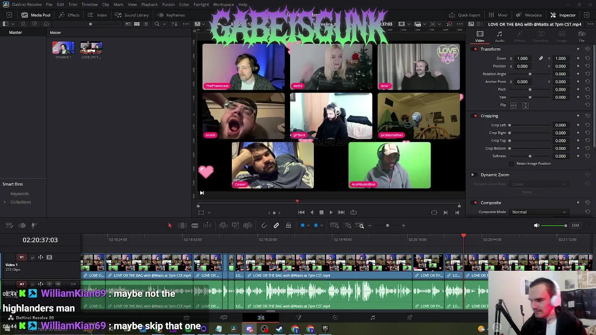Toggle timeline snapping magnet icon
The image size is (596, 335).
pyautogui.click(x=264, y=226)
